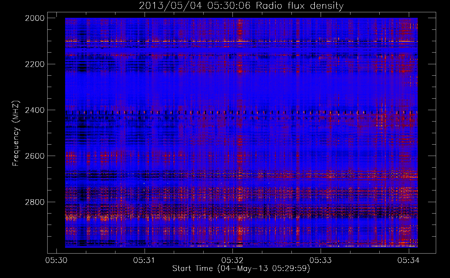
Task: Click the 05:32 time tick label
Action: tap(233, 260)
